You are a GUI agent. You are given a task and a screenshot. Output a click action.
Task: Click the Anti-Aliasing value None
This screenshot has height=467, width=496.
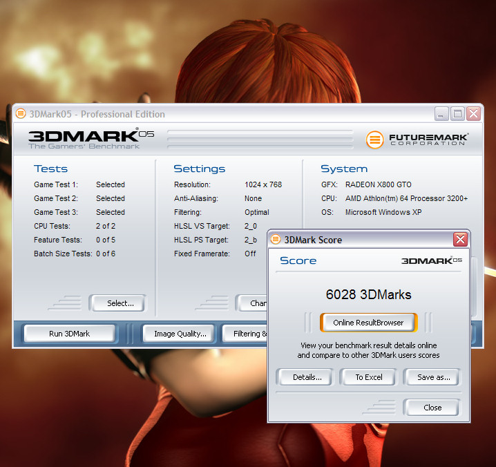pyautogui.click(x=253, y=198)
